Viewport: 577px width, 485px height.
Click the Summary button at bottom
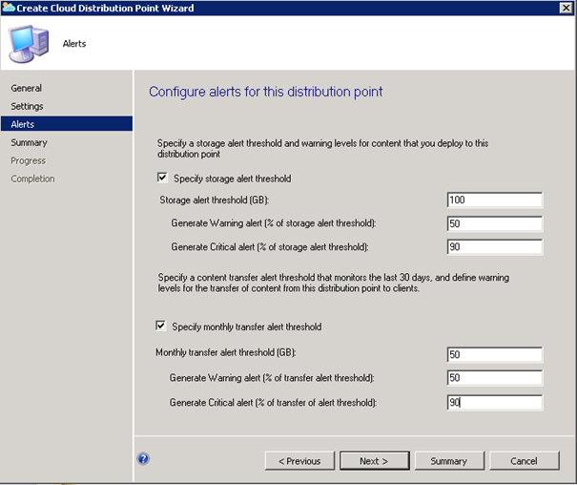click(448, 461)
